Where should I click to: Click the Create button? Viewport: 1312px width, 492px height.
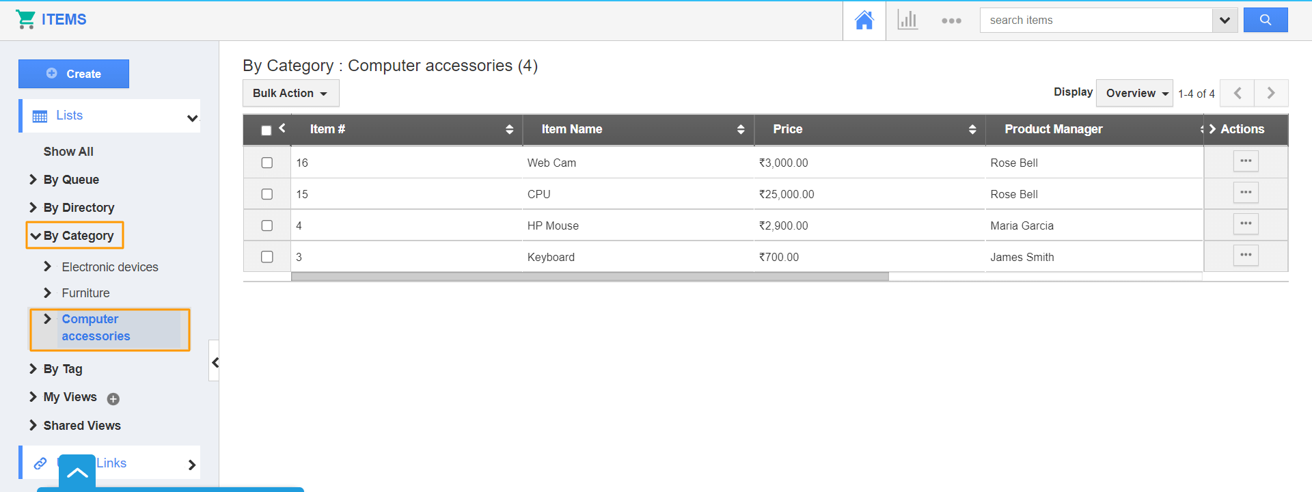point(74,74)
